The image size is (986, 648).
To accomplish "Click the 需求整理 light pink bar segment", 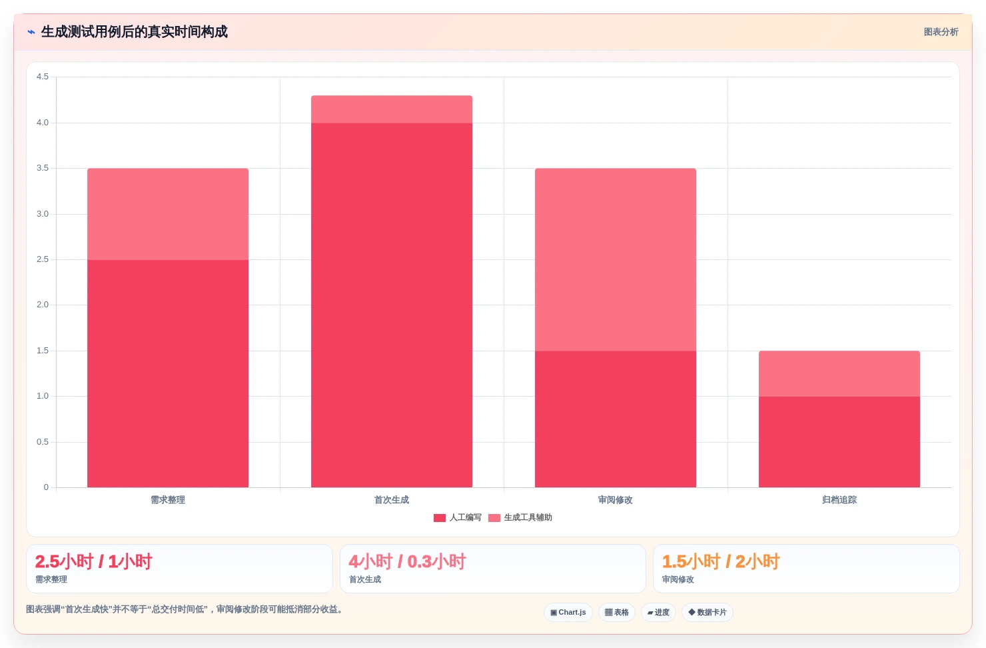I will point(168,214).
